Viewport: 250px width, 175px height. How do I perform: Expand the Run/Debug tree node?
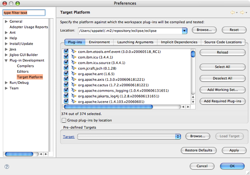[x=6, y=83]
